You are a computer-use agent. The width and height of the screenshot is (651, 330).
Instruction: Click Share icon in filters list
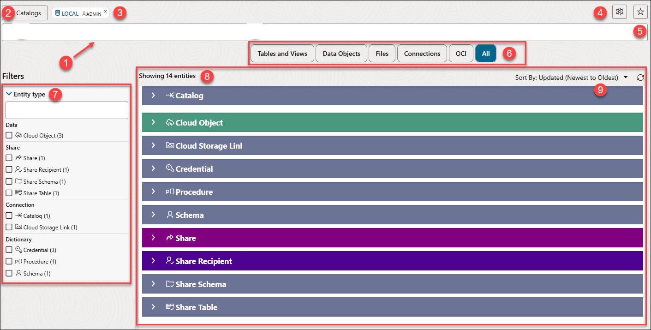tap(18, 158)
